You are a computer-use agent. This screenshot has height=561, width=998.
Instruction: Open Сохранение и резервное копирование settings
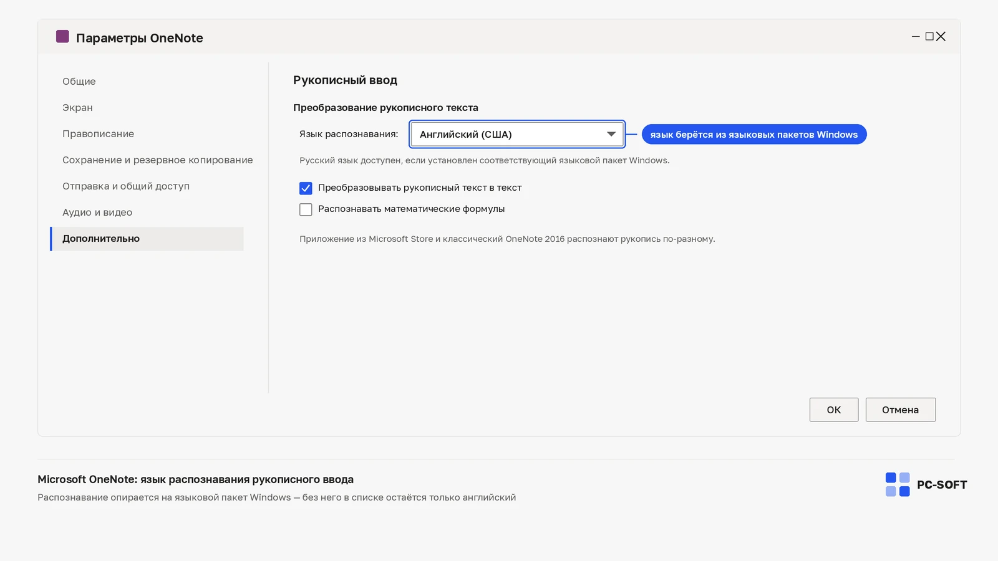pos(158,160)
